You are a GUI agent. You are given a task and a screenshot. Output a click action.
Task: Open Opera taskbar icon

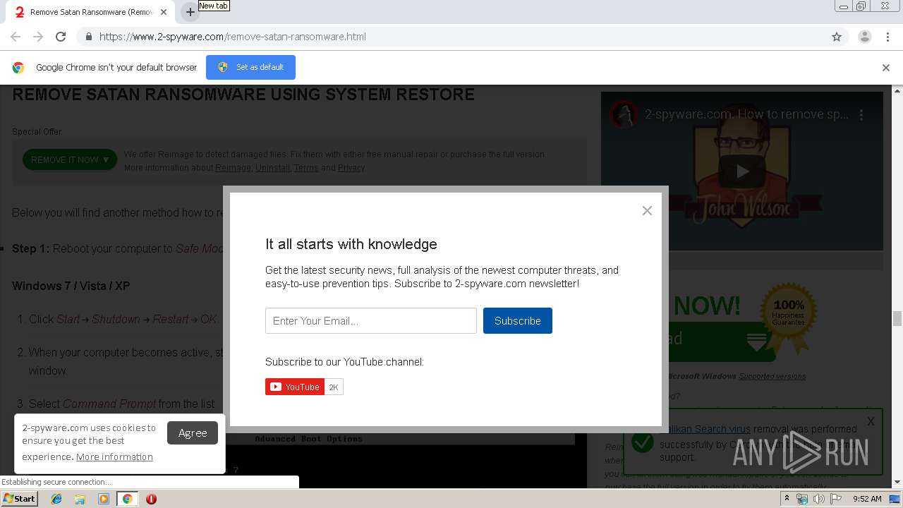(151, 499)
